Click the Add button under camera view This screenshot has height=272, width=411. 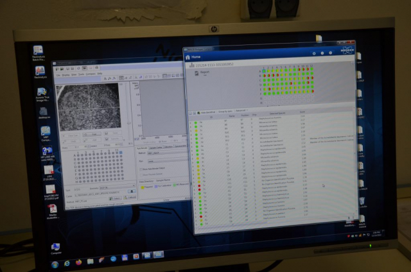tap(92, 140)
